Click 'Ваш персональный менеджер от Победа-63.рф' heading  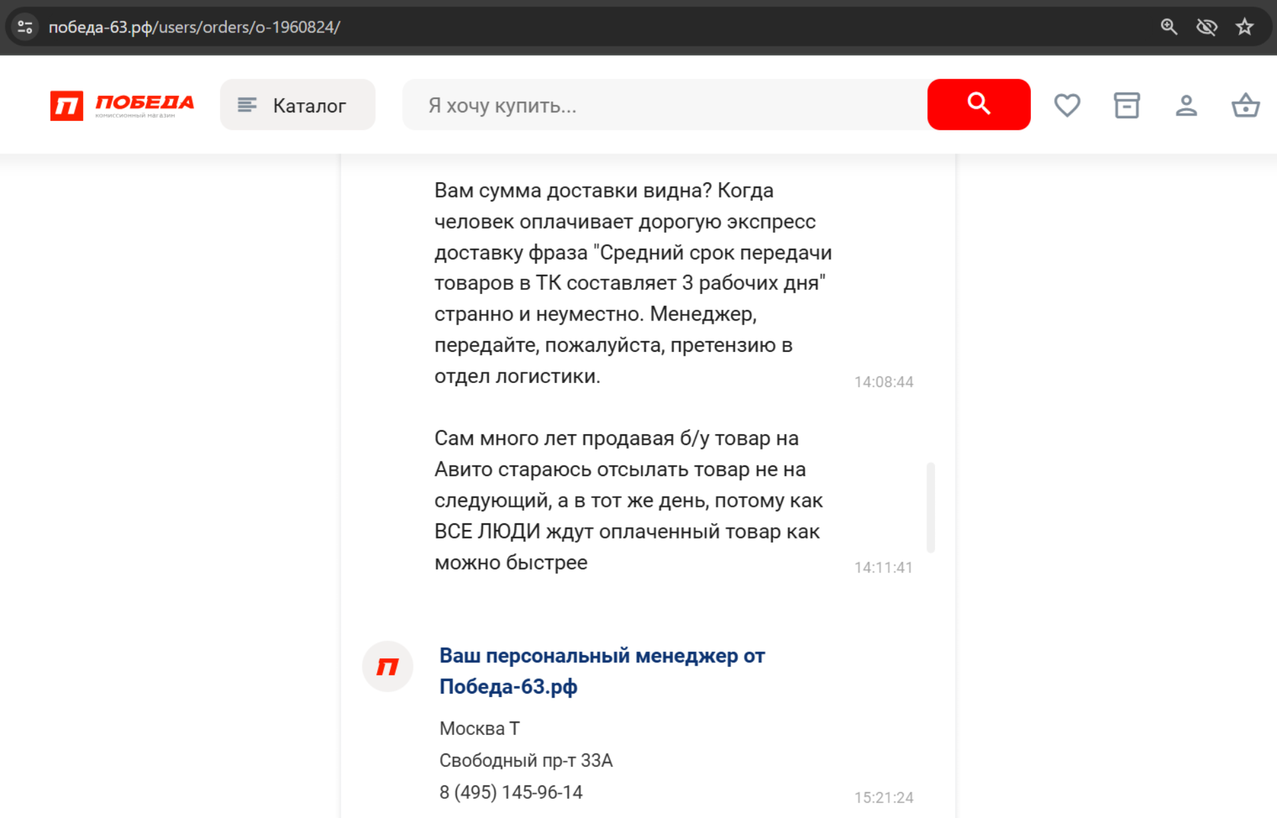602,671
